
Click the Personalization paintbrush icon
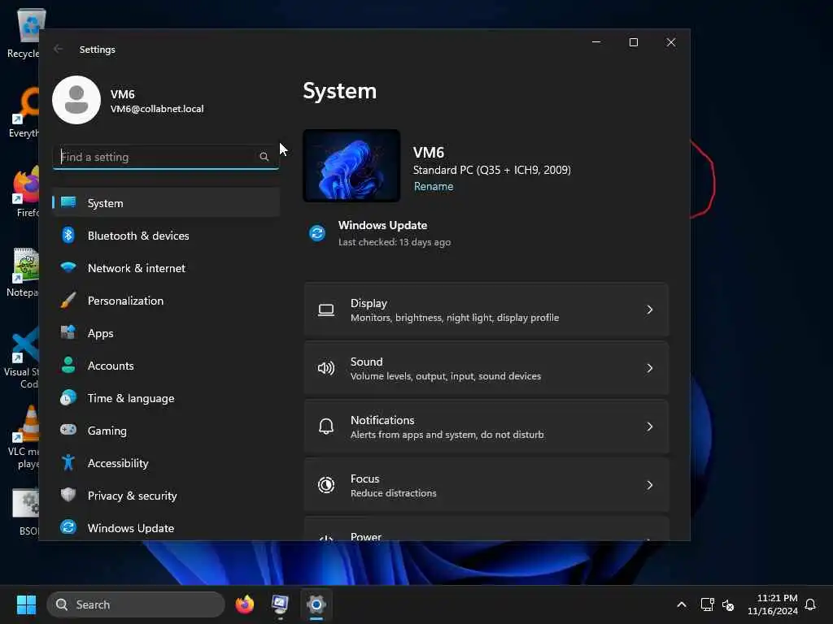pos(68,301)
